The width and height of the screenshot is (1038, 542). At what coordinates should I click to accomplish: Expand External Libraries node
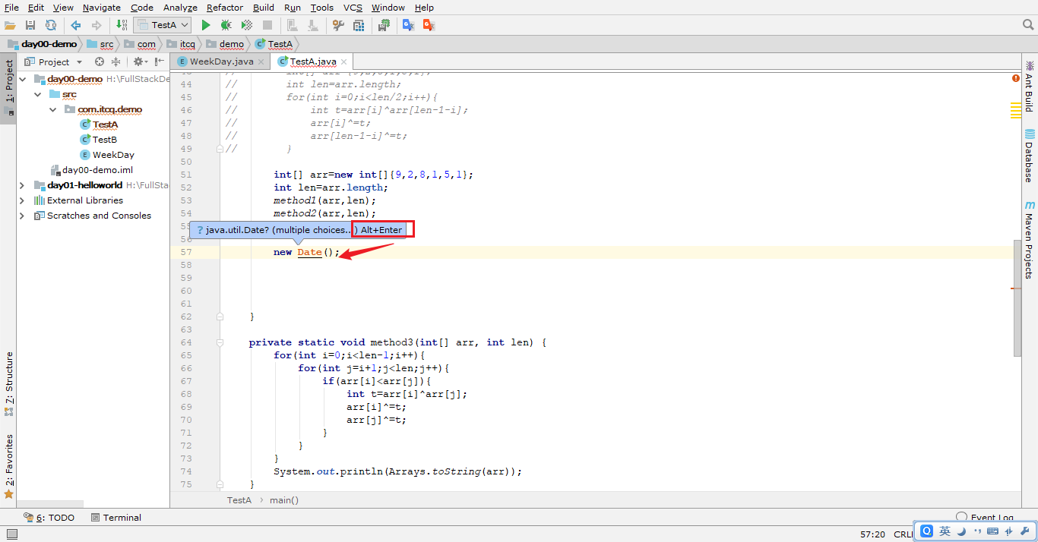22,200
